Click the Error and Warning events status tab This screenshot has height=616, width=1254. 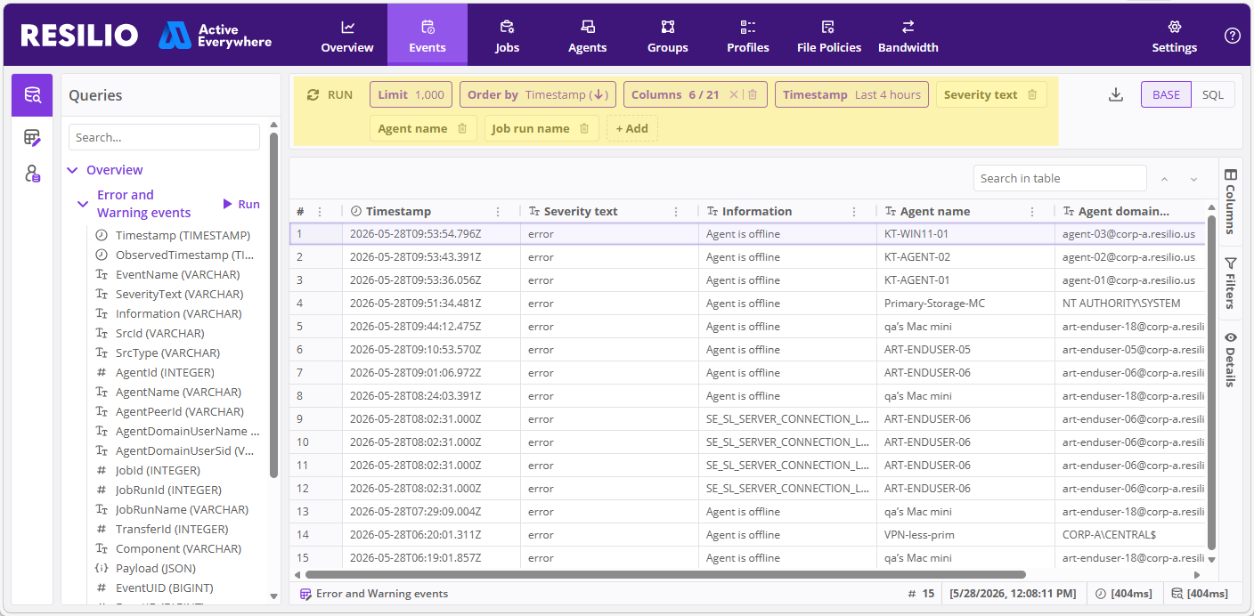374,594
